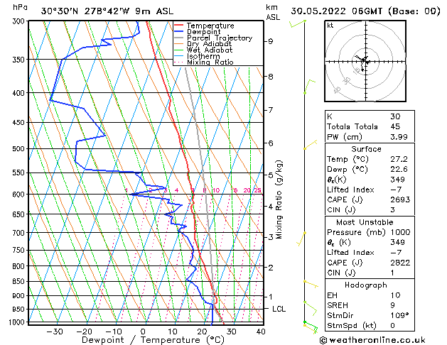Viewport: 447px width, 345px height.
Task: Select the 500 hPa pressure label
Action: coord(20,149)
